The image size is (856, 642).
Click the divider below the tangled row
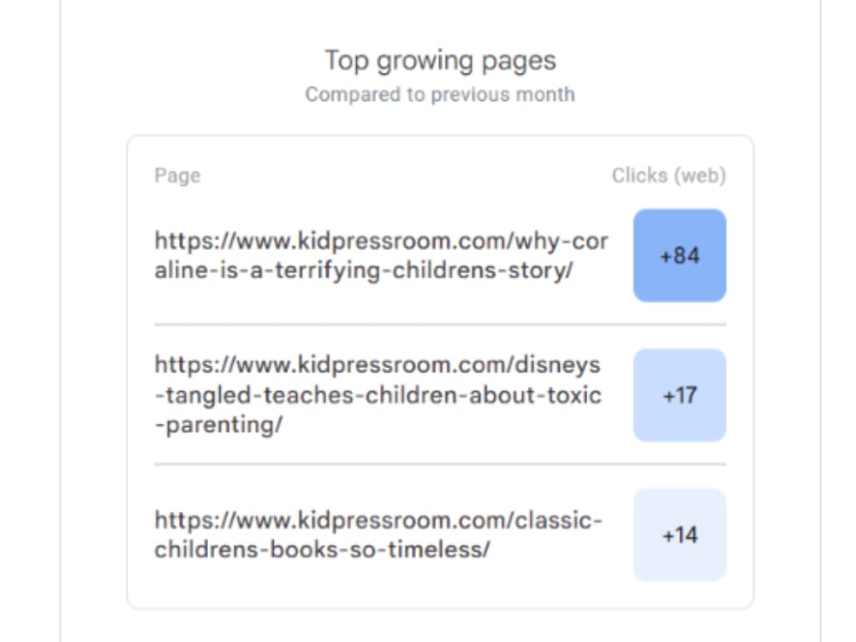(440, 465)
